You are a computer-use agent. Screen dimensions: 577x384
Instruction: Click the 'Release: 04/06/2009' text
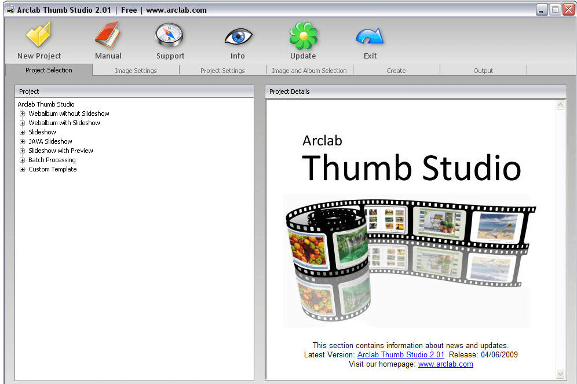[483, 354]
